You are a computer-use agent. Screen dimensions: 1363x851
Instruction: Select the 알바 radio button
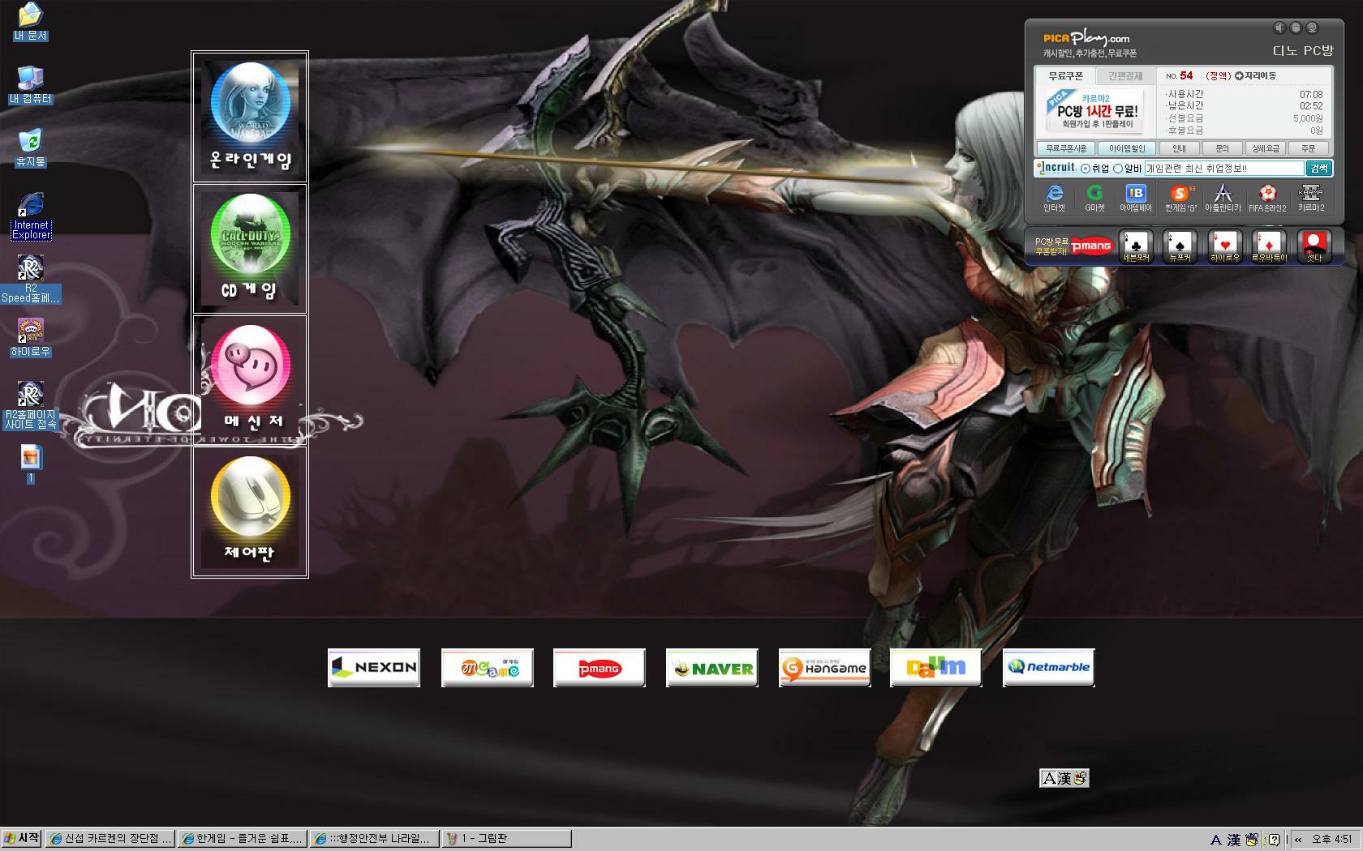pos(1118,169)
